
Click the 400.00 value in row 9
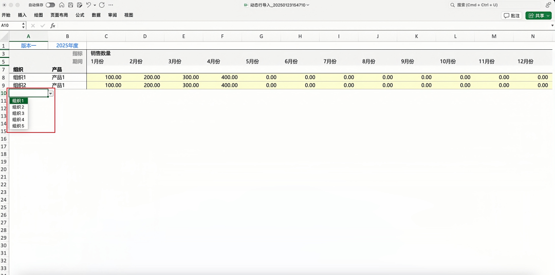[230, 85]
